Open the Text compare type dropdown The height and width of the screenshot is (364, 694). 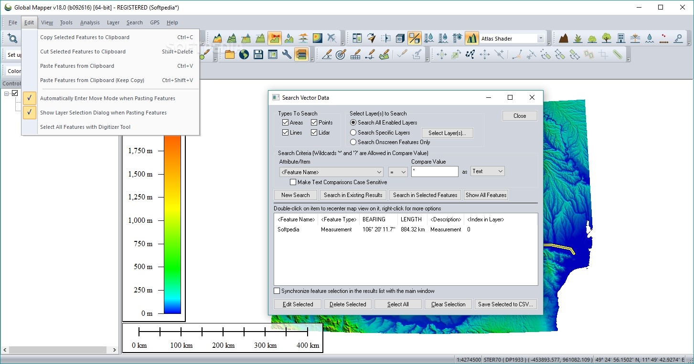(487, 171)
